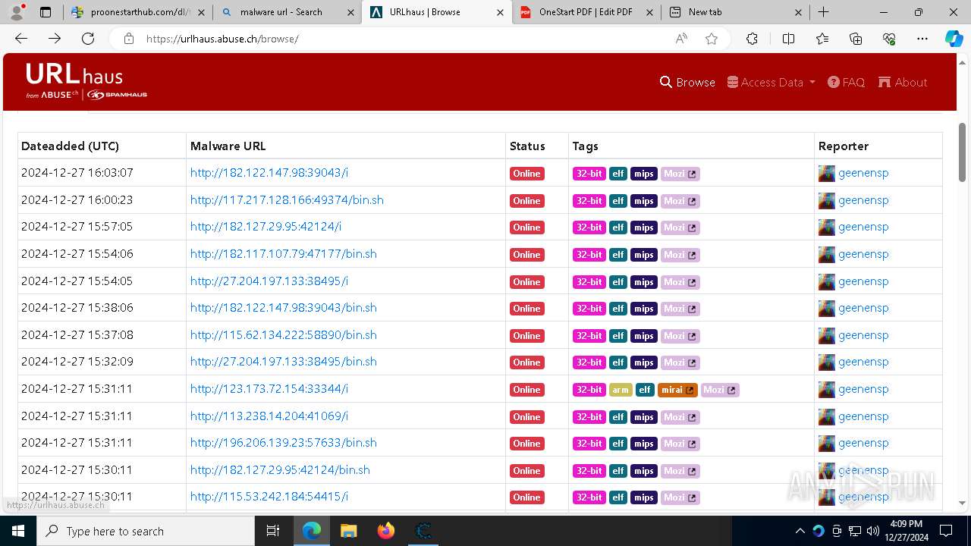
Task: Open link http://123.173.72.154:33344/i
Action: point(269,389)
